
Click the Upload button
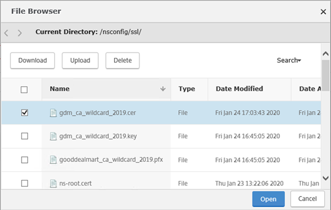pos(80,60)
